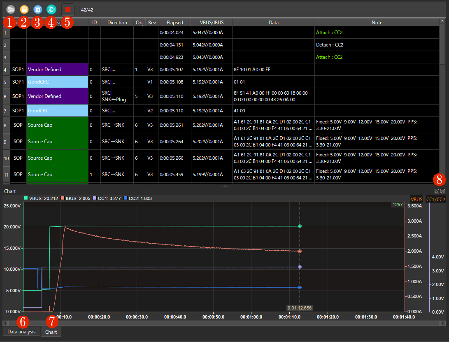449x342 pixels.
Task: Switch to the Data analysis tab
Action: (21, 332)
